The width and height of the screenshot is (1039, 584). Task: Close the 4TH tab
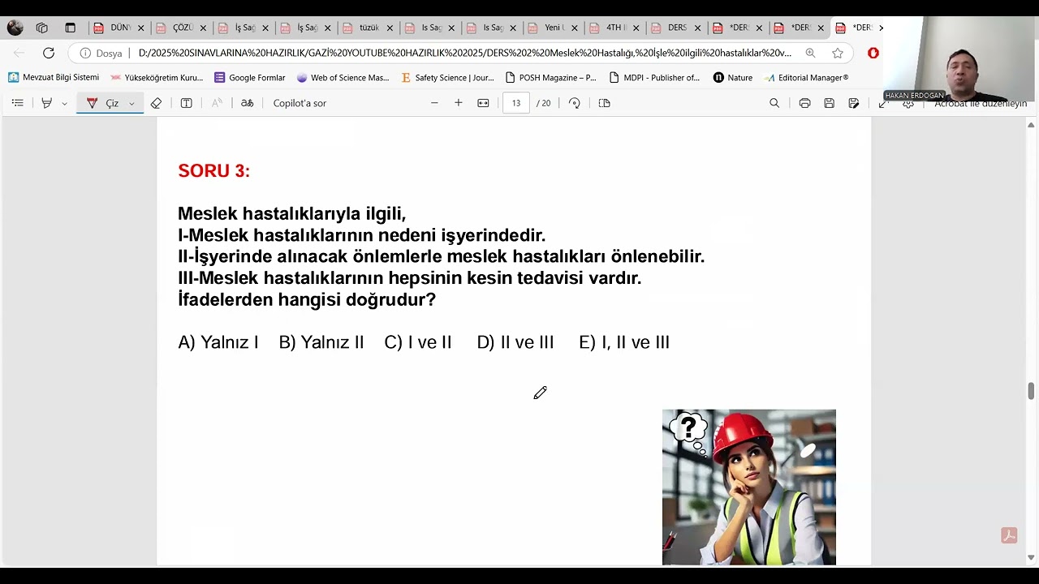coord(638,28)
